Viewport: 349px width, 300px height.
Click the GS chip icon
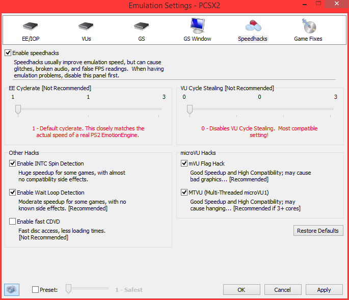pos(141,28)
